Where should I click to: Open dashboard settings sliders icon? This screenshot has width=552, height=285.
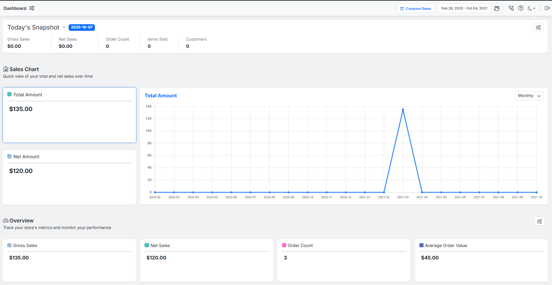[32, 8]
